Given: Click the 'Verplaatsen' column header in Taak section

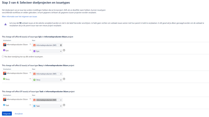Looking at the screenshot, I should (7, 95).
